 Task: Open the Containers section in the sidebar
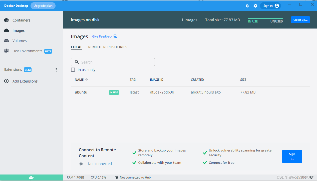tap(21, 20)
